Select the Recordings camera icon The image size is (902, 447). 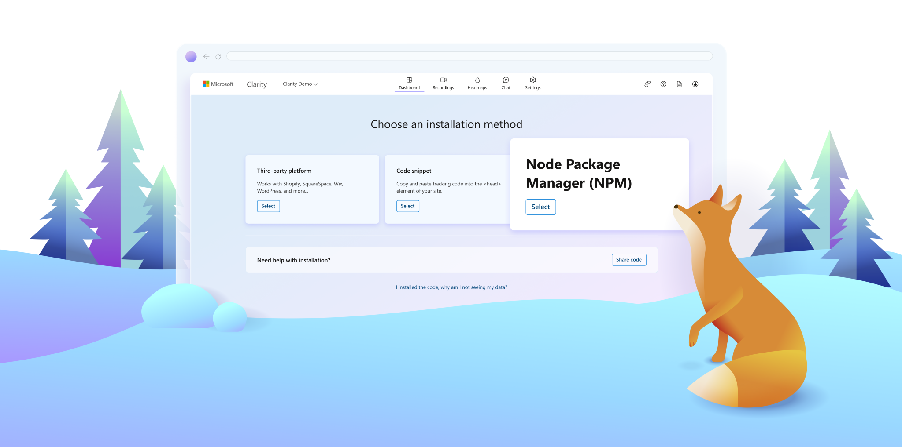443,80
